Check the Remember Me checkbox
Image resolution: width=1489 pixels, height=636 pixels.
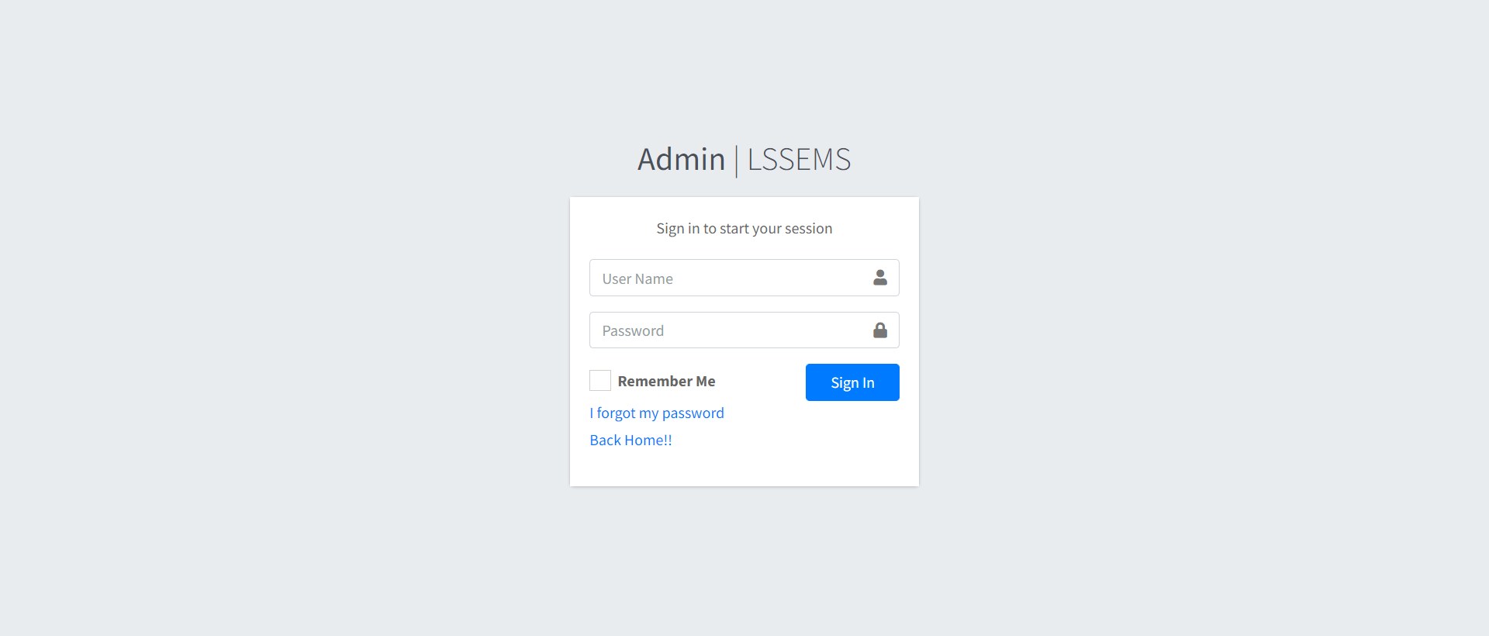point(599,380)
